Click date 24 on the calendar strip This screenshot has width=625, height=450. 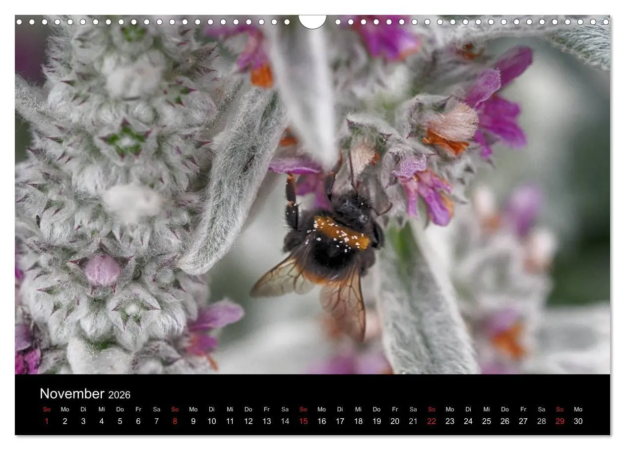(x=468, y=421)
